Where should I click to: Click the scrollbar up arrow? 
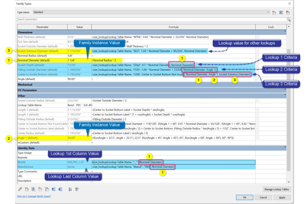[289, 27]
